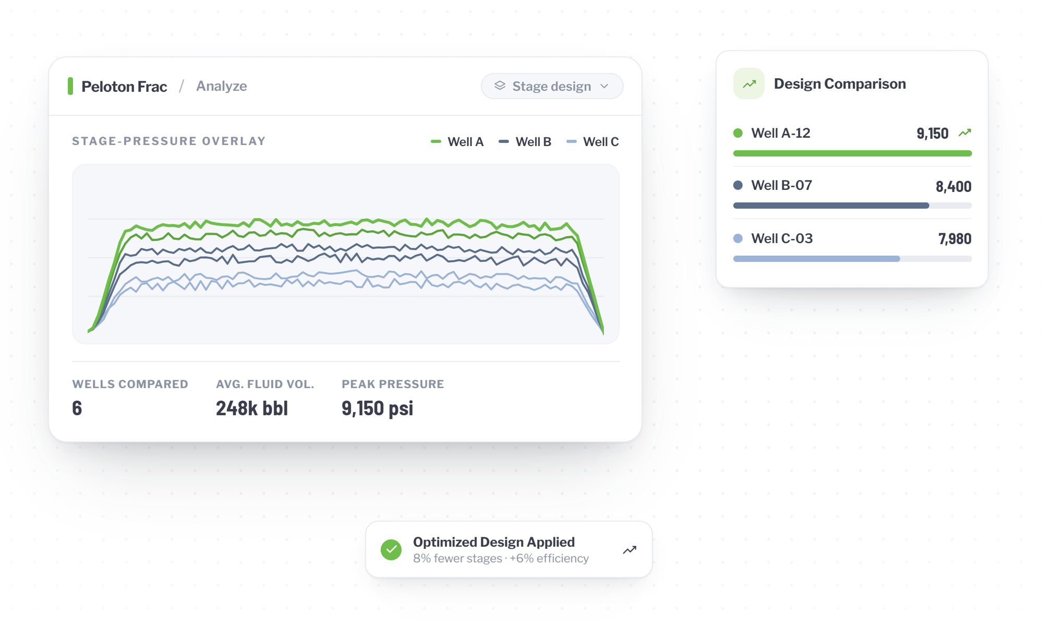1043x626 pixels.
Task: Click the dark dot beside Well B-07
Action: (x=738, y=185)
